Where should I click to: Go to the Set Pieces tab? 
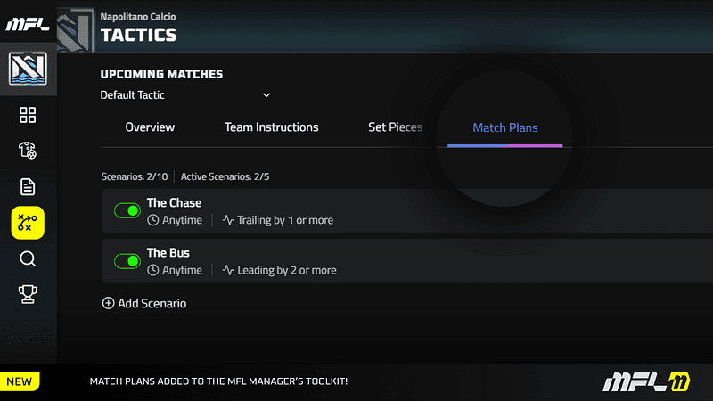tap(395, 127)
